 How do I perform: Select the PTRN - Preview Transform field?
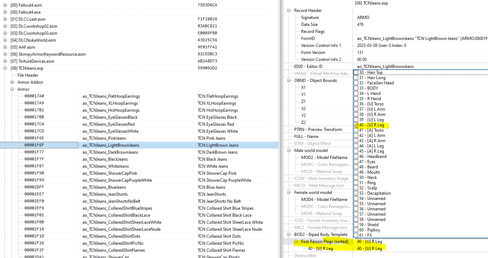pyautogui.click(x=318, y=130)
